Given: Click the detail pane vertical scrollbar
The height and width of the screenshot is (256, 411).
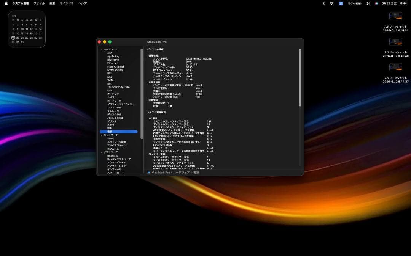Looking at the screenshot, I should click(300, 77).
